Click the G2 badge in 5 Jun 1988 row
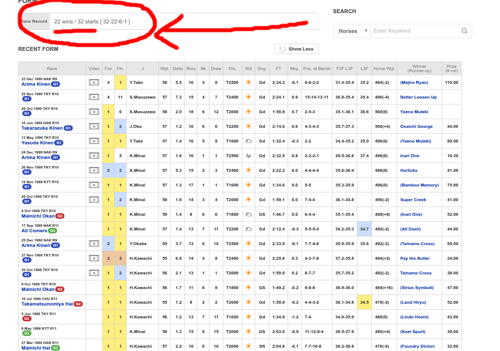The width and height of the screenshot is (500, 351). [26, 319]
